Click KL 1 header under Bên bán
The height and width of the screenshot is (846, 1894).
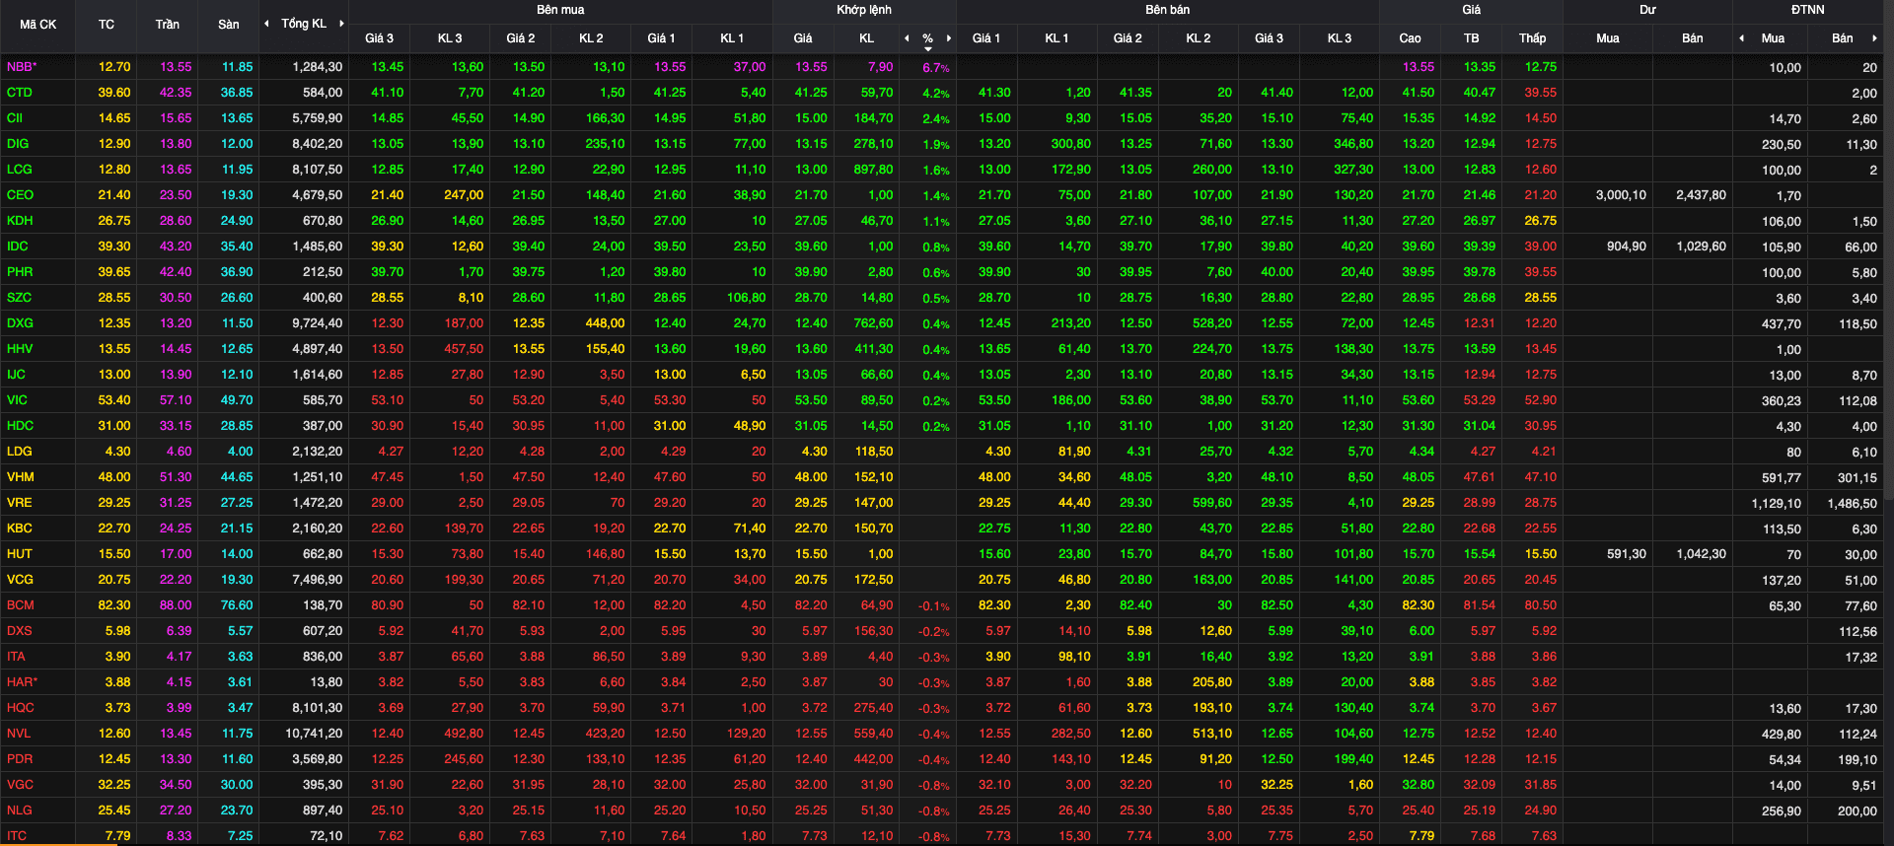pyautogui.click(x=1056, y=38)
